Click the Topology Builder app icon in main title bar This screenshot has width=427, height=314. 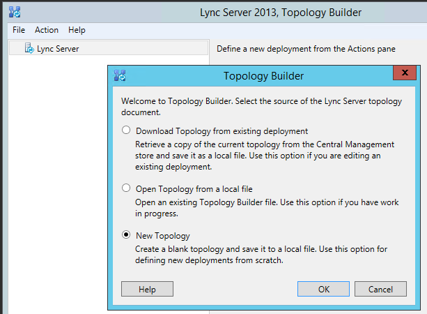(15, 12)
